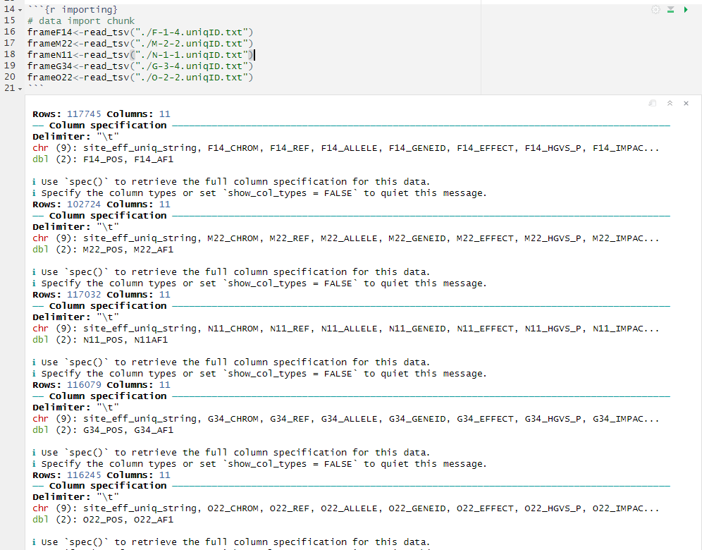
Task: Click line number 18 in the gutter
Action: 9,54
